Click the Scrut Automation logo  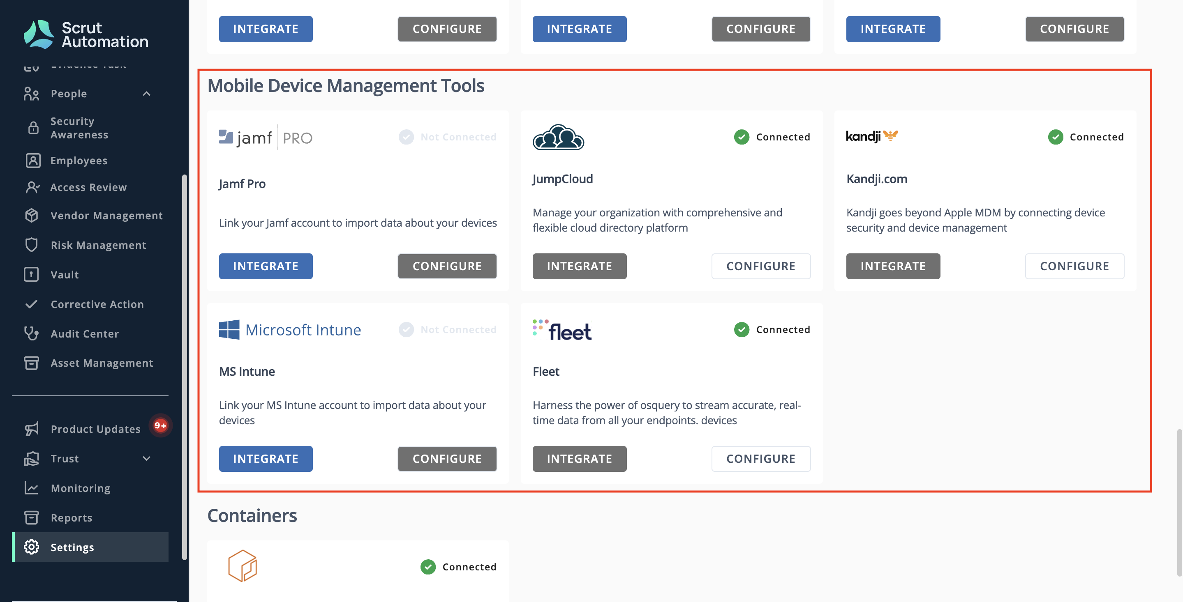click(x=86, y=34)
